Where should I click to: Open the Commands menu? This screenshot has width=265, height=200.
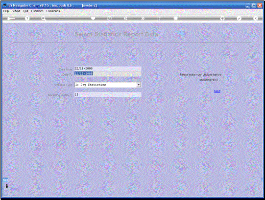pos(53,11)
